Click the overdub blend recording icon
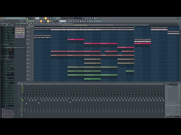 click(x=48, y=18)
